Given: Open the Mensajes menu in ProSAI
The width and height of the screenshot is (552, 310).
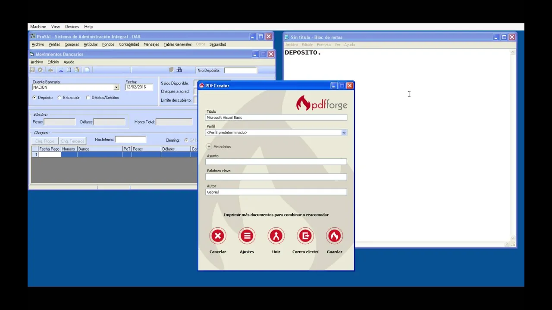Looking at the screenshot, I should [x=151, y=44].
